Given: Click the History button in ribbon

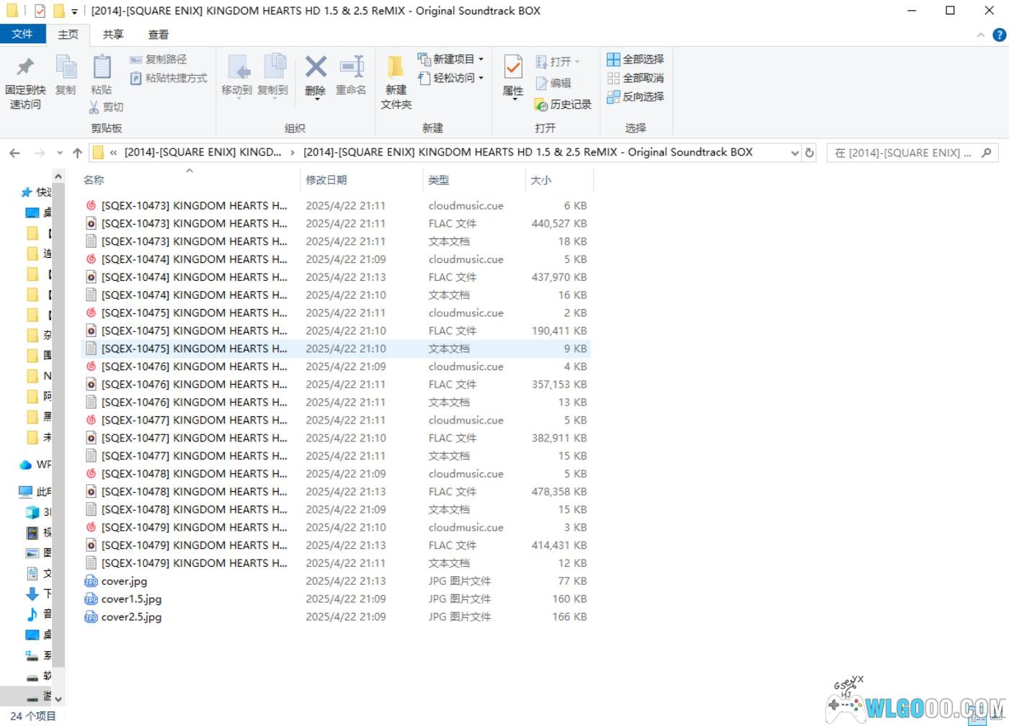Looking at the screenshot, I should [563, 105].
